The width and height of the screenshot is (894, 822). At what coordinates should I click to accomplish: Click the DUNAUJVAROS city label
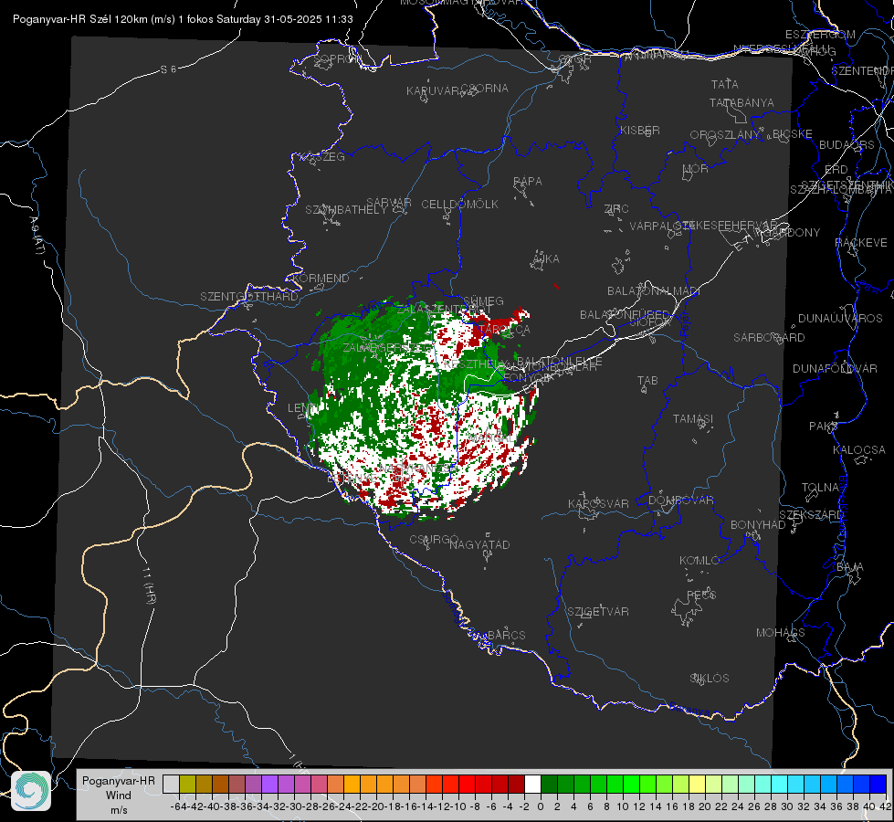point(840,319)
